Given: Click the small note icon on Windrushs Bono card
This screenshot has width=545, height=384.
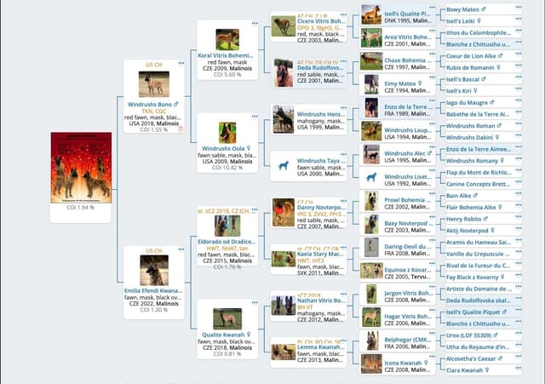Looking at the screenshot, I should pyautogui.click(x=181, y=129).
